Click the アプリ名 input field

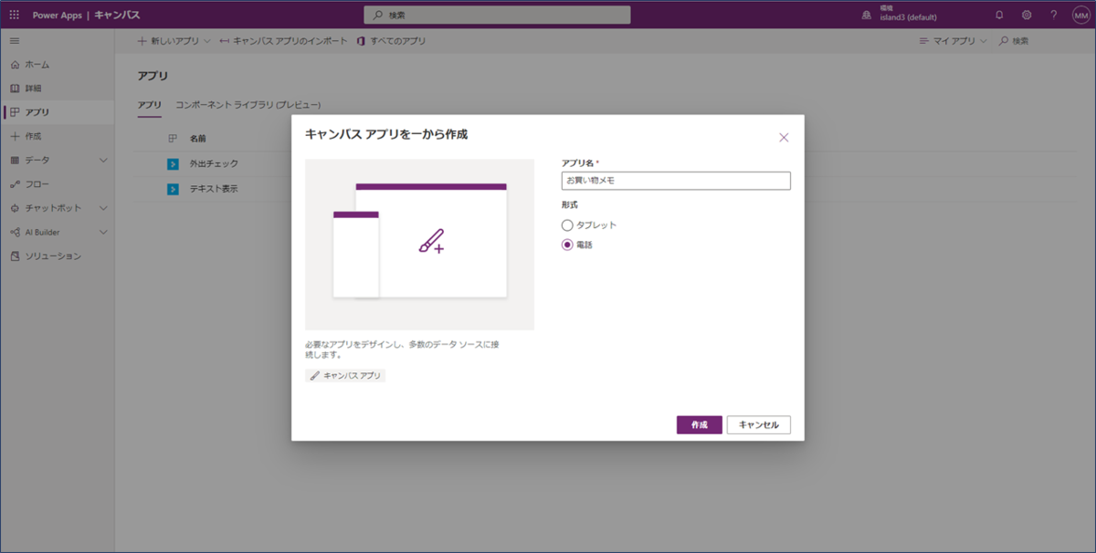(x=676, y=180)
